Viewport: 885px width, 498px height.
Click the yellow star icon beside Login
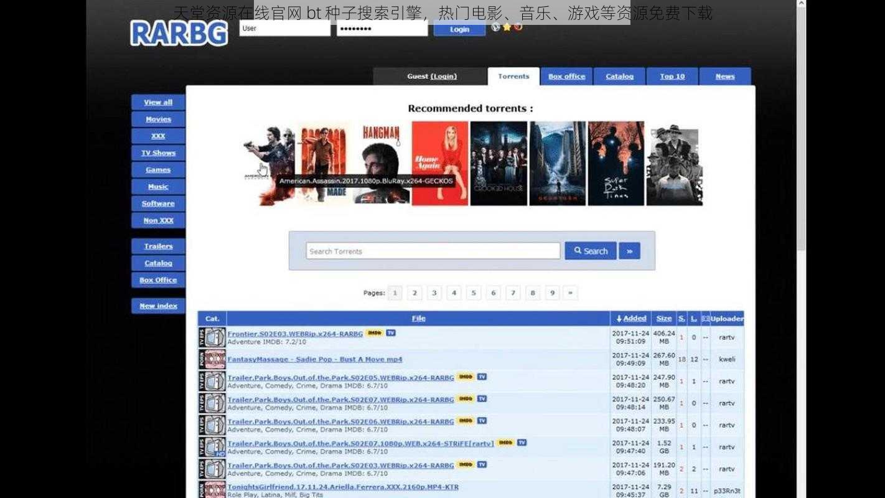[507, 27]
